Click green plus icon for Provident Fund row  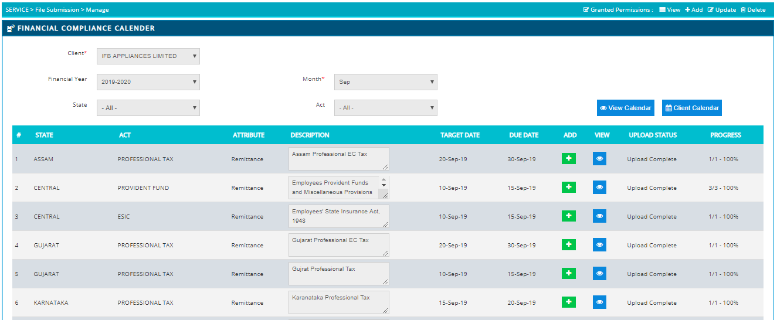pyautogui.click(x=568, y=188)
